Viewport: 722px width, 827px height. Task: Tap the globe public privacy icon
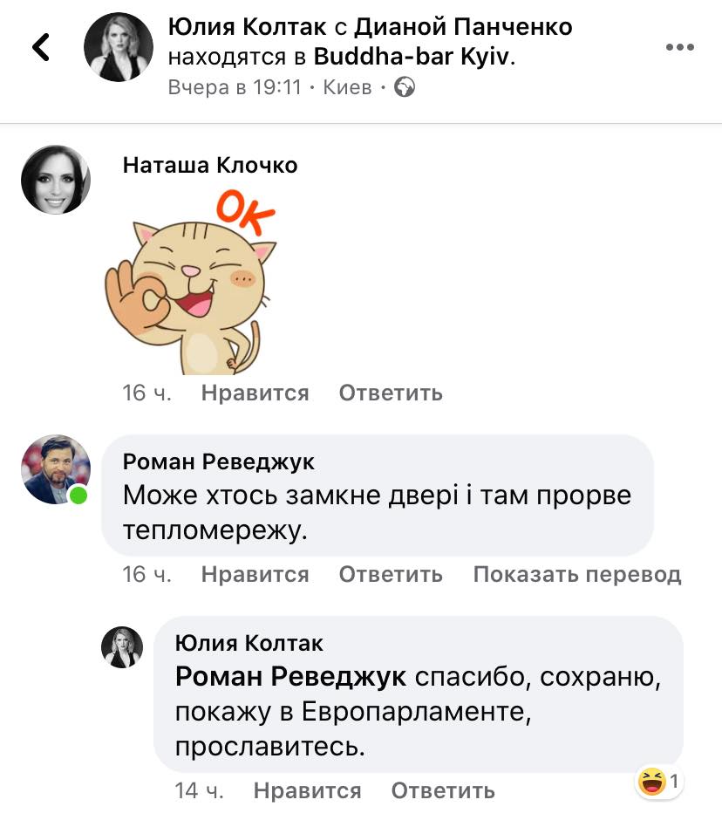click(x=405, y=87)
